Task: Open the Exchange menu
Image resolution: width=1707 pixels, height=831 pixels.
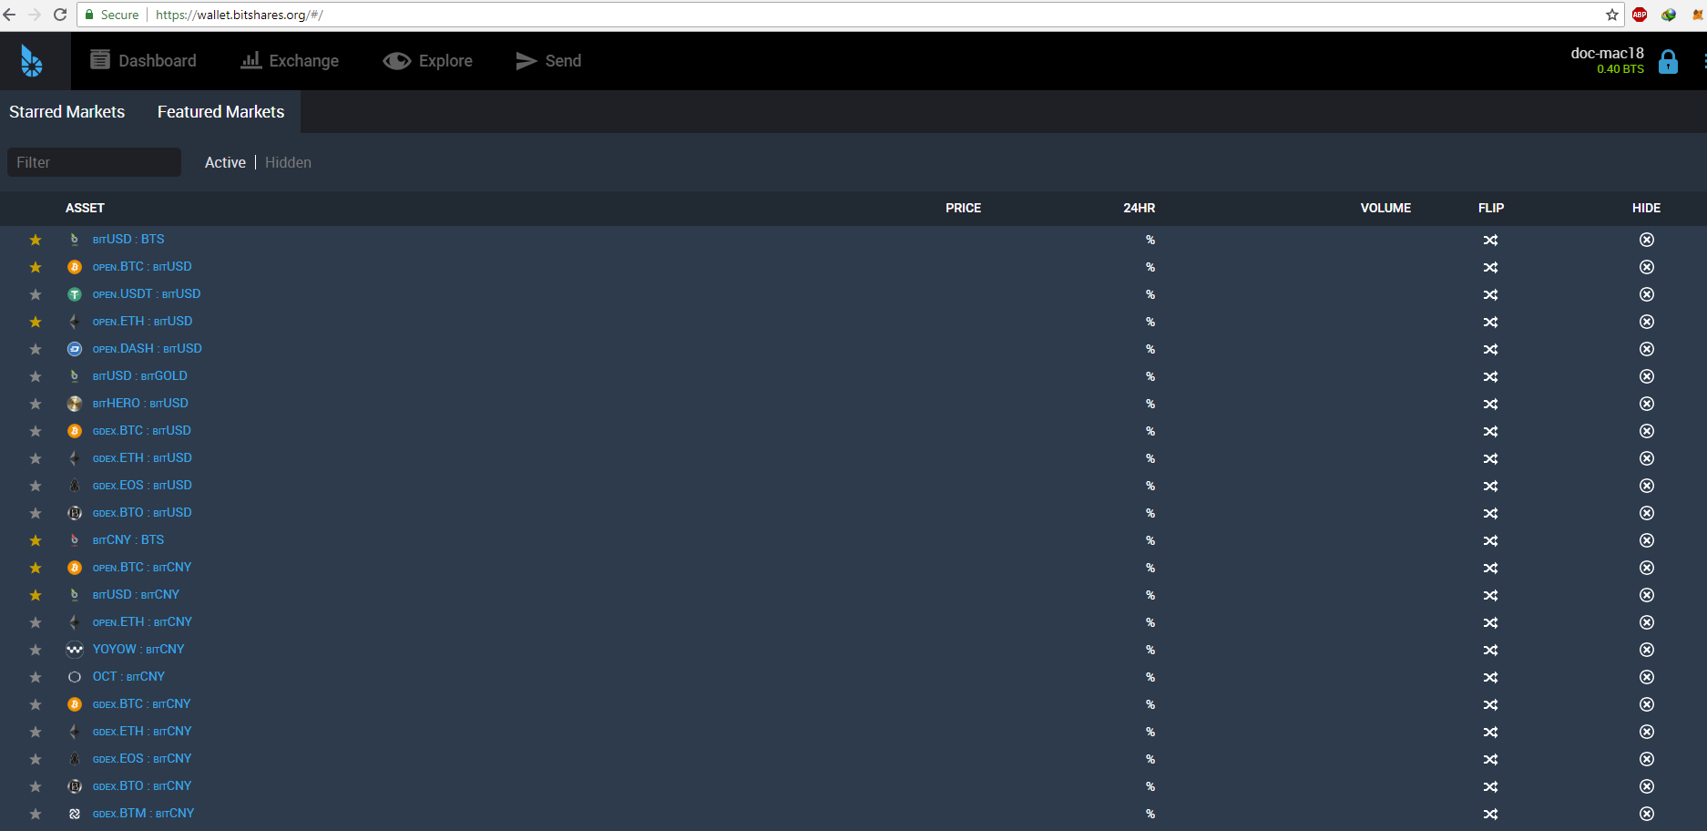Action: [x=290, y=61]
